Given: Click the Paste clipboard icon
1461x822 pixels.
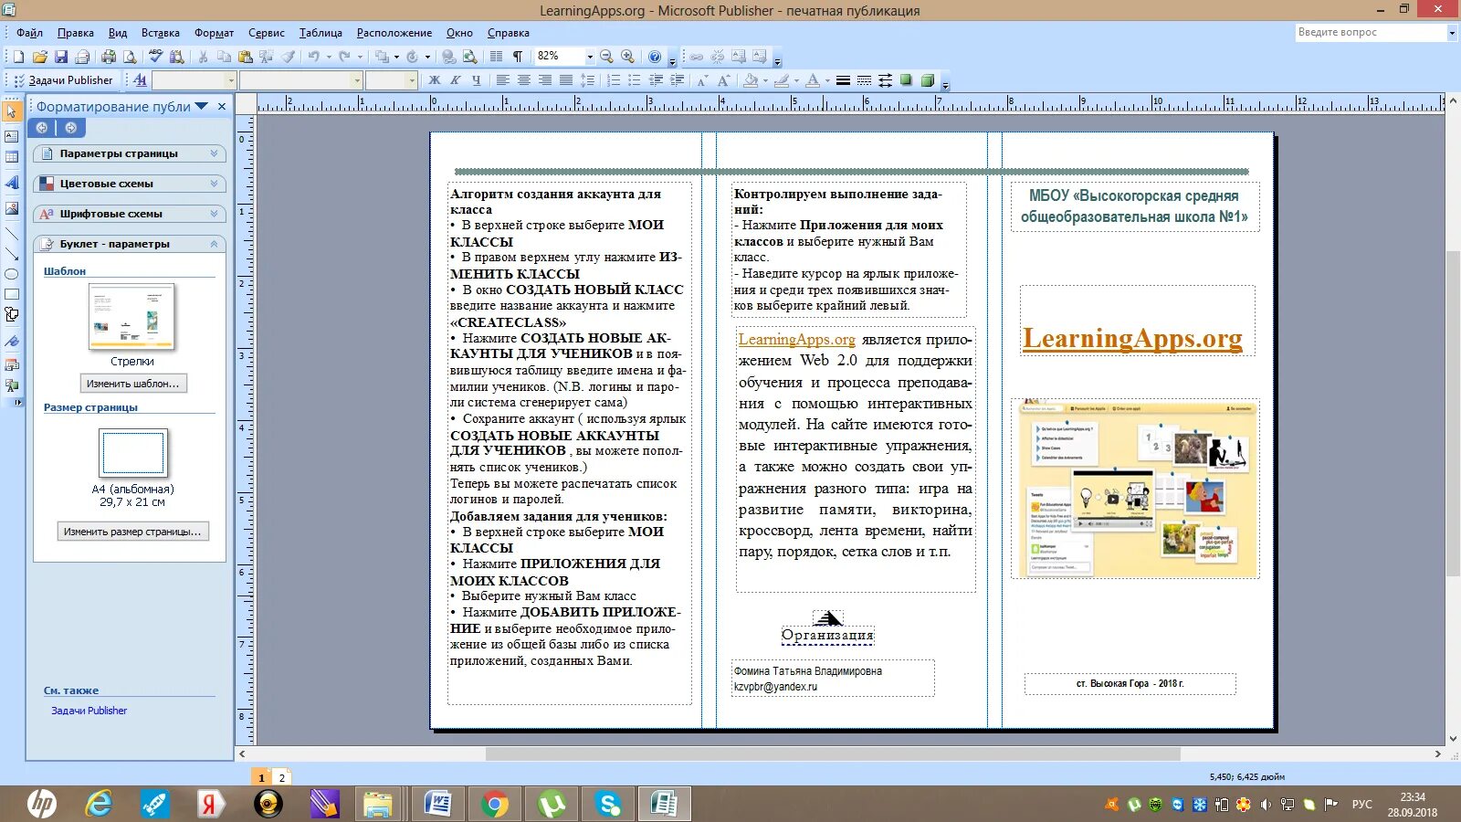Looking at the screenshot, I should click(245, 57).
